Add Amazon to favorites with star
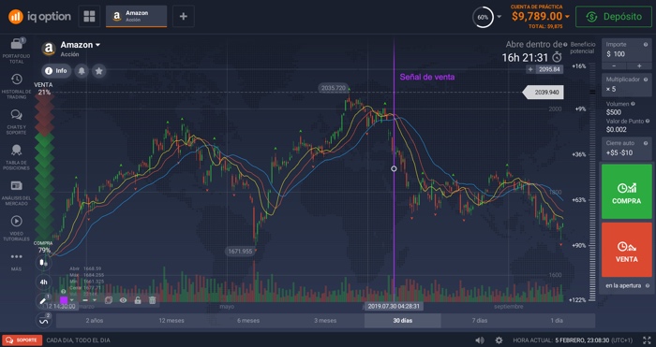 (x=98, y=71)
